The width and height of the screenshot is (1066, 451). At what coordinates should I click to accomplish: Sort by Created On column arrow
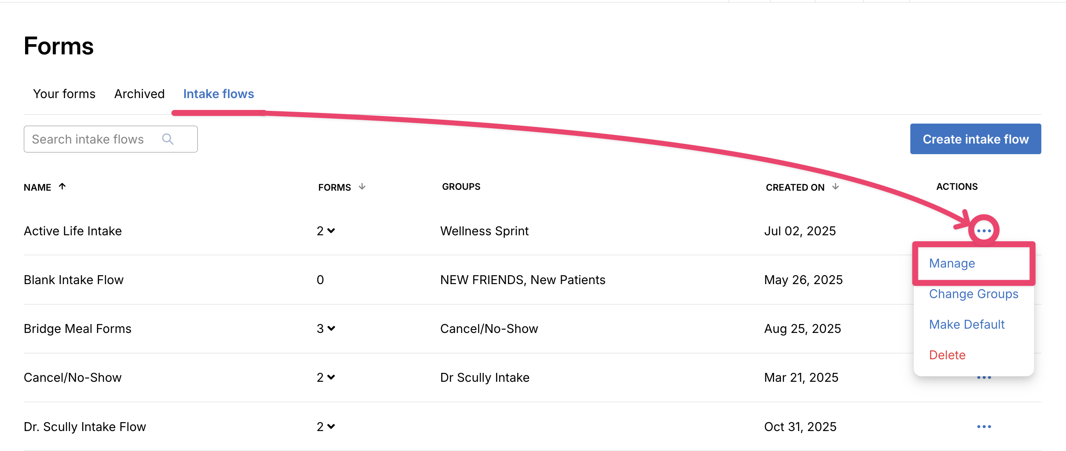[835, 186]
